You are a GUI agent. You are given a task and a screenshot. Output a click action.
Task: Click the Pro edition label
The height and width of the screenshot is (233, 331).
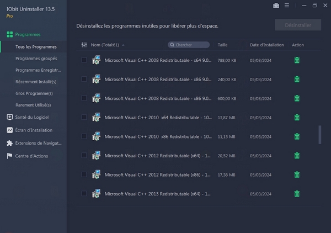click(x=9, y=16)
